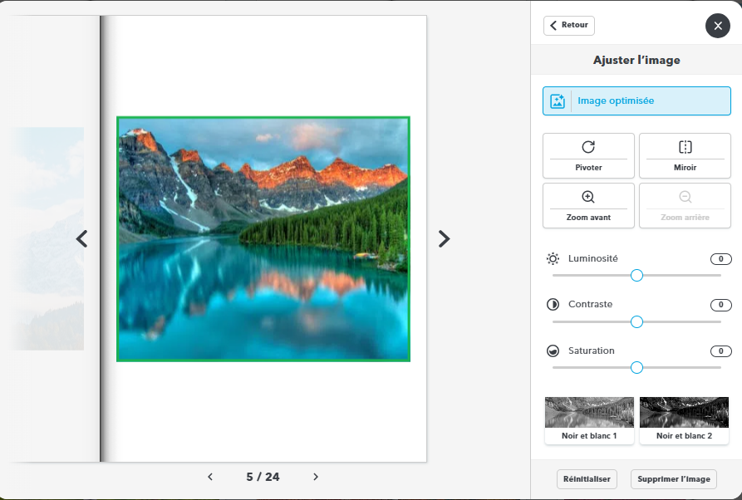Screen dimensions: 742x500
Task: Apply the Noir et blanc 2 filter
Action: pyautogui.click(x=684, y=420)
